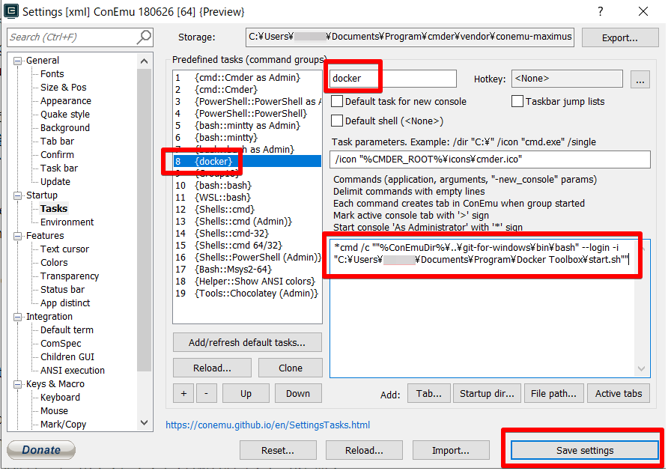Viewport: 668px width, 471px height.
Task: Select Tab bar in settings tree
Action: tap(57, 142)
